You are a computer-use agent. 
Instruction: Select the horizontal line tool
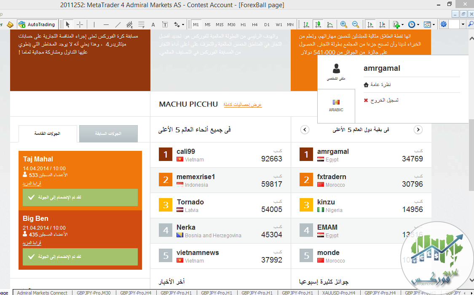pos(106,24)
